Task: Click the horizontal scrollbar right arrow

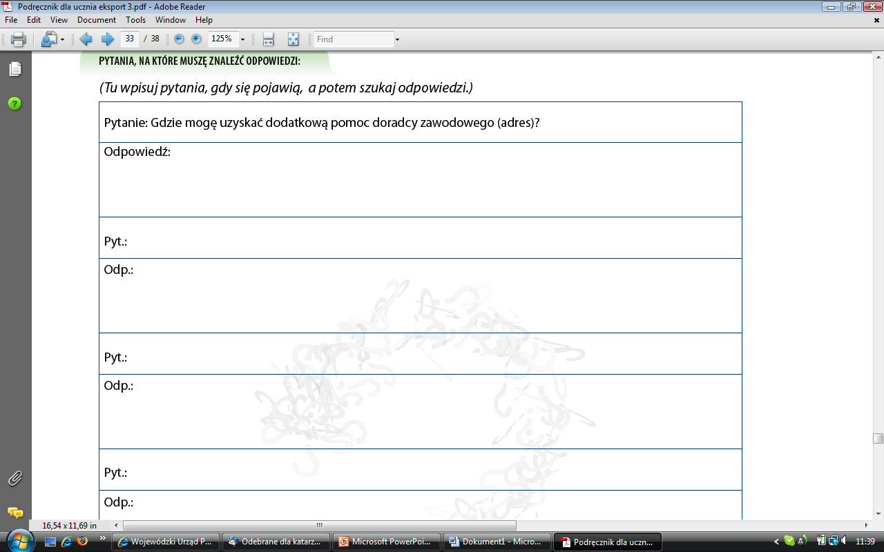Action: tap(866, 525)
